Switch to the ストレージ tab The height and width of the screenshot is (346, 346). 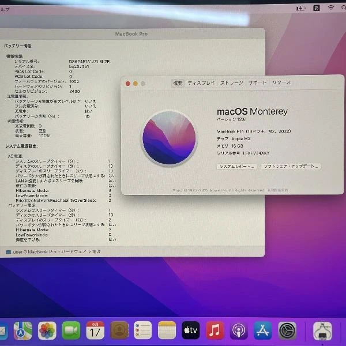tap(231, 83)
